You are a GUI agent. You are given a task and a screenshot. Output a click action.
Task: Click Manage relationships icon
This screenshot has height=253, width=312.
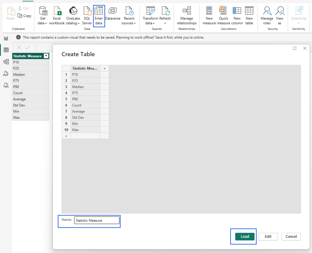pos(186,11)
